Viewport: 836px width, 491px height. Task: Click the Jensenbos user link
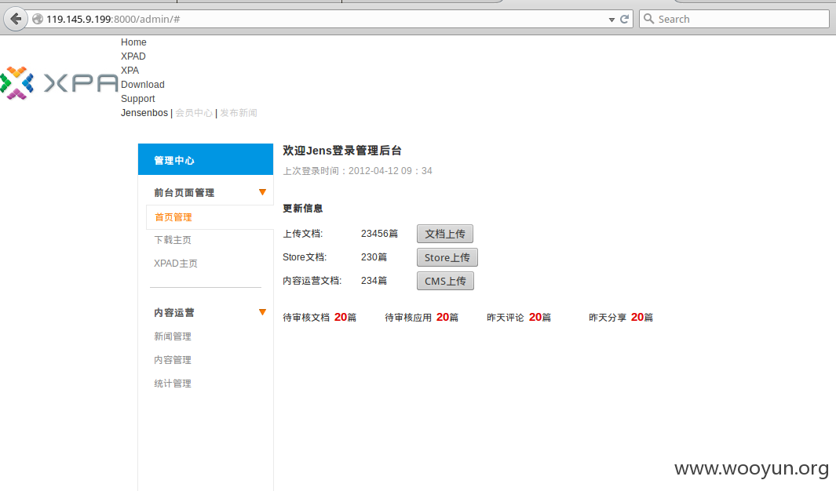tap(144, 113)
